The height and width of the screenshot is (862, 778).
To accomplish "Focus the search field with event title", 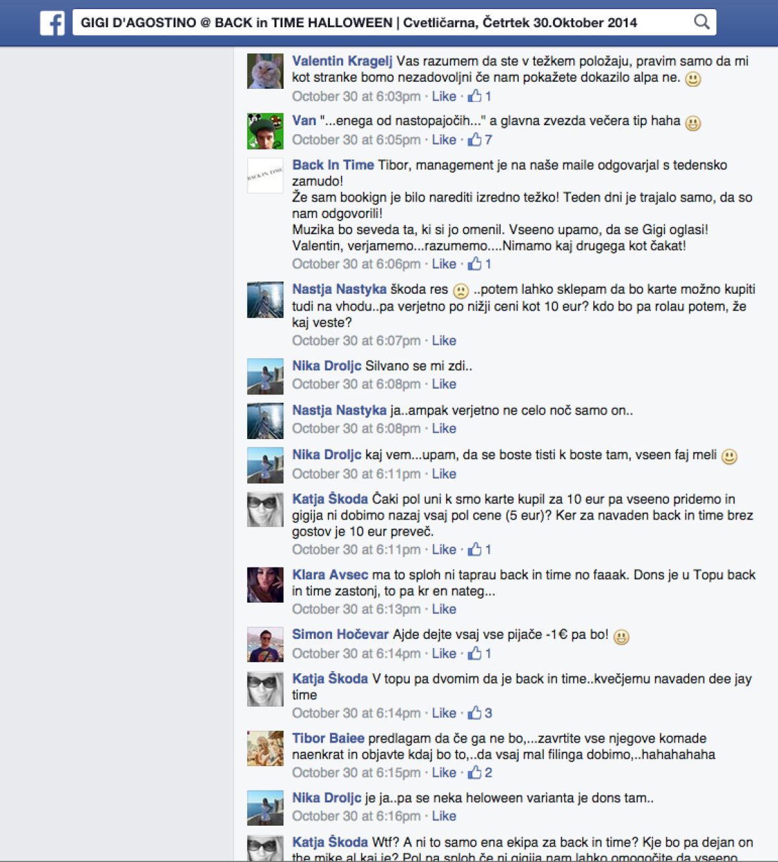I will pos(383,23).
